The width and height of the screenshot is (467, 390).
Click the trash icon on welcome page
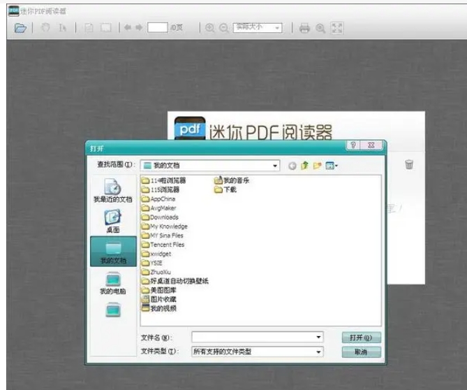tap(409, 164)
